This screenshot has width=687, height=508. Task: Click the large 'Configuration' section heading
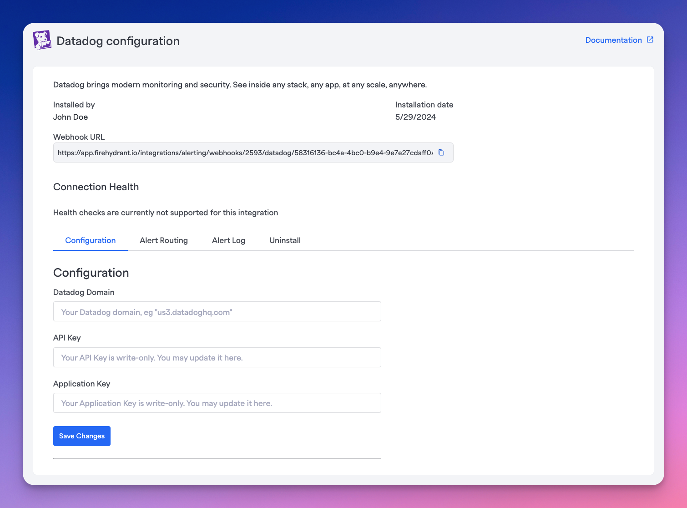point(91,273)
